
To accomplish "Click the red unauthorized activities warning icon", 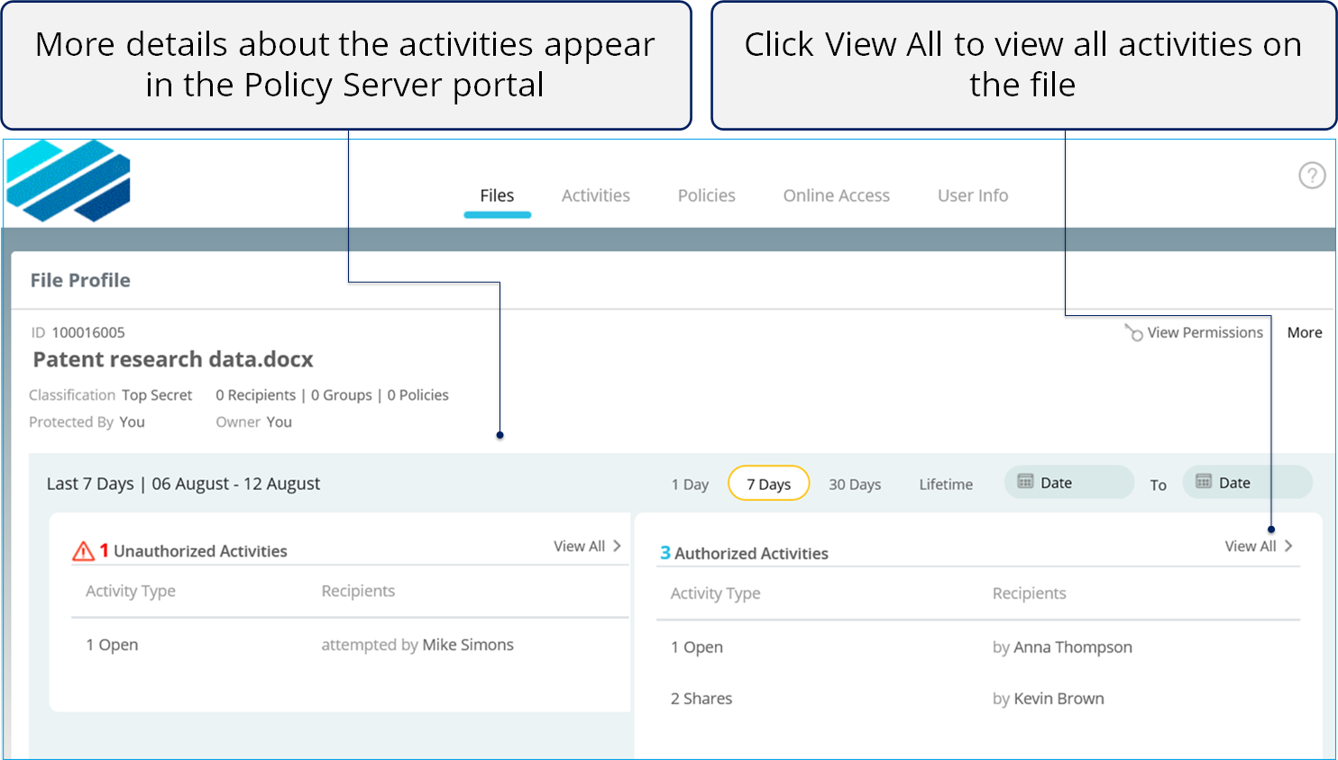I will pos(83,551).
